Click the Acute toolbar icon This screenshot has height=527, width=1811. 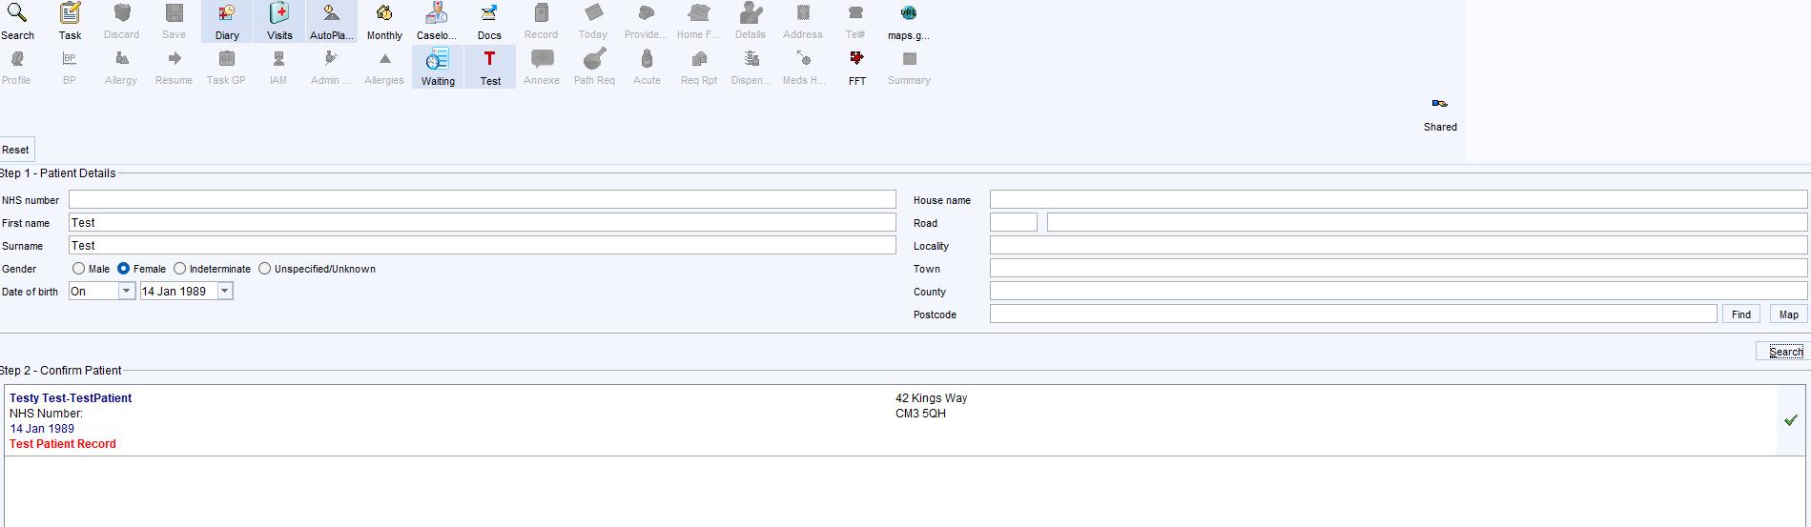click(x=647, y=68)
